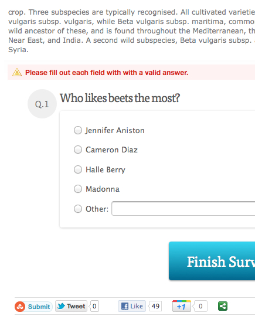
Task: Choose the Cameron Diaz radio option
Action: click(x=78, y=150)
